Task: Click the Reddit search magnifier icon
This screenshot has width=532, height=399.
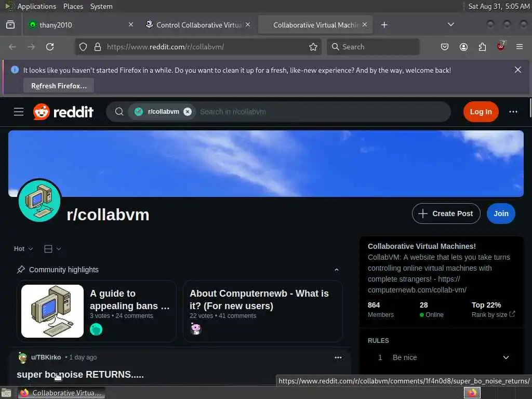Action: click(119, 112)
